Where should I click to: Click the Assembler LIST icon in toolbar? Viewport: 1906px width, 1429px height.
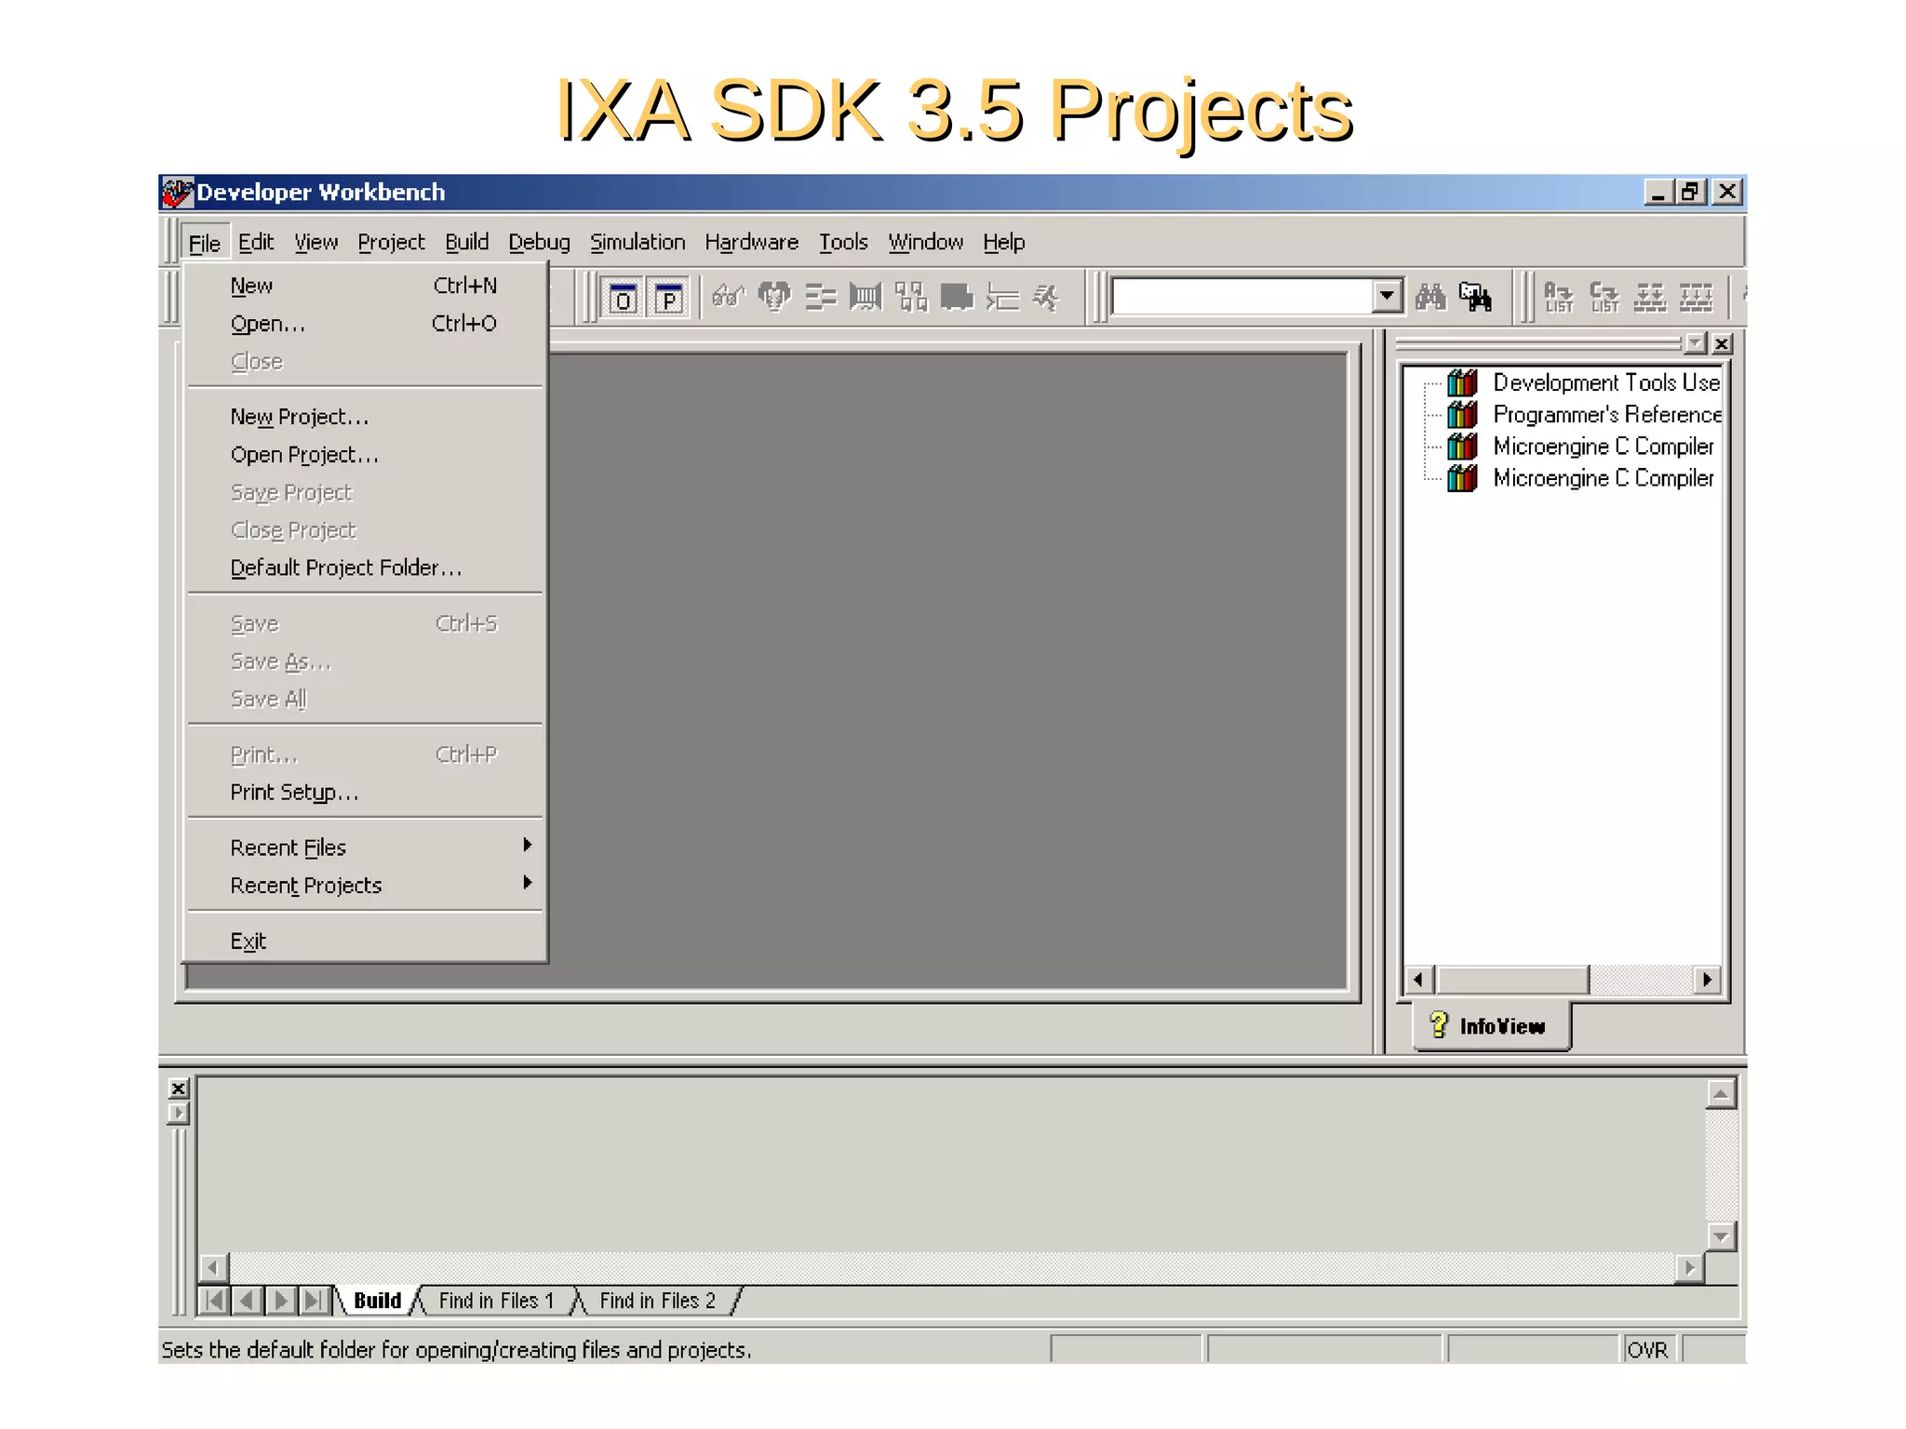click(1559, 298)
